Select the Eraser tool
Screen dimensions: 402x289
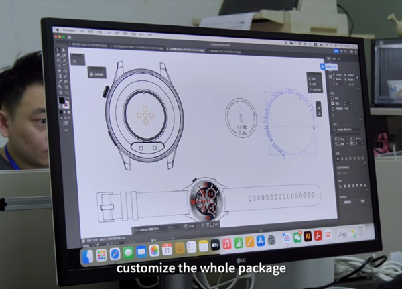[x=59, y=71]
